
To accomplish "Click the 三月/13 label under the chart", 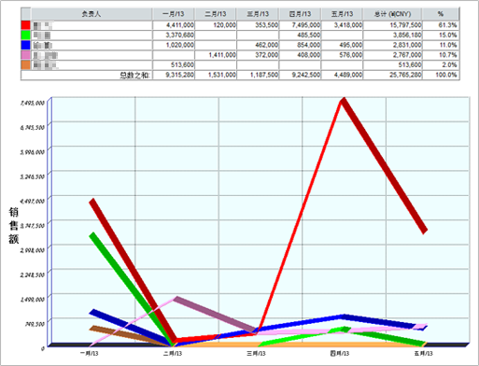I will [x=256, y=354].
